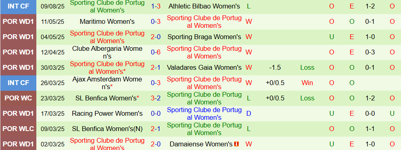The width and height of the screenshot is (401, 150).
Task: Click the -1.5 handicap in the Valadares row
Action: pos(275,68)
